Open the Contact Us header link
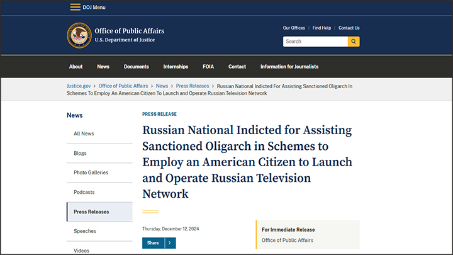The height and width of the screenshot is (255, 453). click(x=349, y=28)
